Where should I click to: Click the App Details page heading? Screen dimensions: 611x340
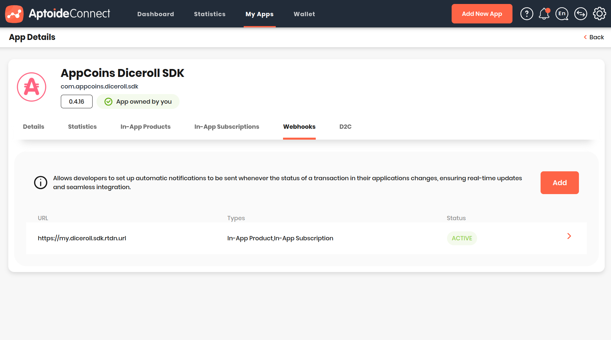tap(32, 37)
